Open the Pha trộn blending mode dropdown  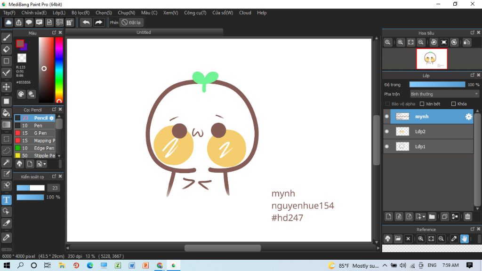[x=444, y=94]
